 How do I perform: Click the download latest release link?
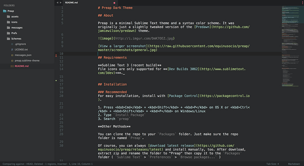tap(172, 146)
